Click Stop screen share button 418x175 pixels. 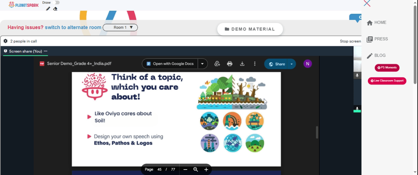point(350,41)
